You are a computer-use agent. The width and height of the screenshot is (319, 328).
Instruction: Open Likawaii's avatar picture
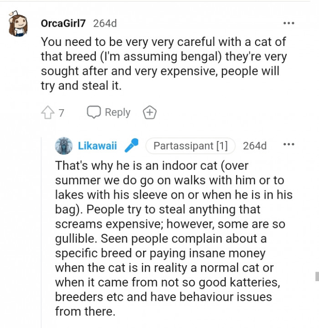coord(64,146)
